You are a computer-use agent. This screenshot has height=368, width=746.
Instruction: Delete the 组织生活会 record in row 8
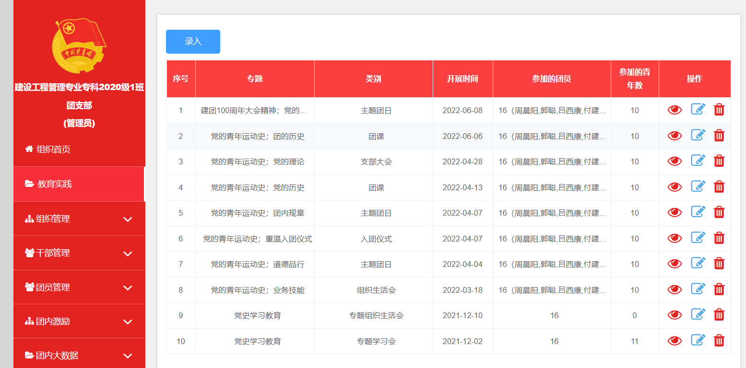click(x=719, y=289)
